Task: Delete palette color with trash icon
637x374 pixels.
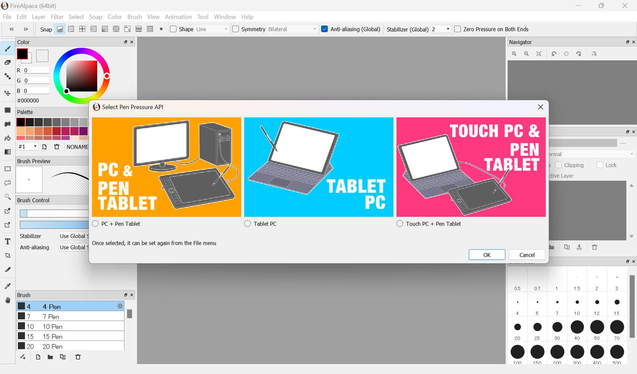Action: tap(56, 146)
